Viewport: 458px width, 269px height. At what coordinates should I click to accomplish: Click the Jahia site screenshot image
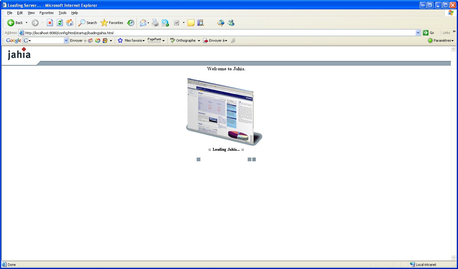(x=224, y=112)
